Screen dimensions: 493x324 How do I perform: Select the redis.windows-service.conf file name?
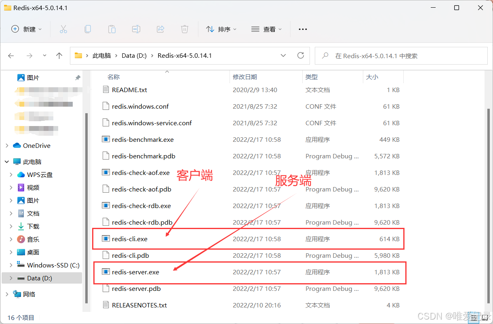pyautogui.click(x=152, y=123)
